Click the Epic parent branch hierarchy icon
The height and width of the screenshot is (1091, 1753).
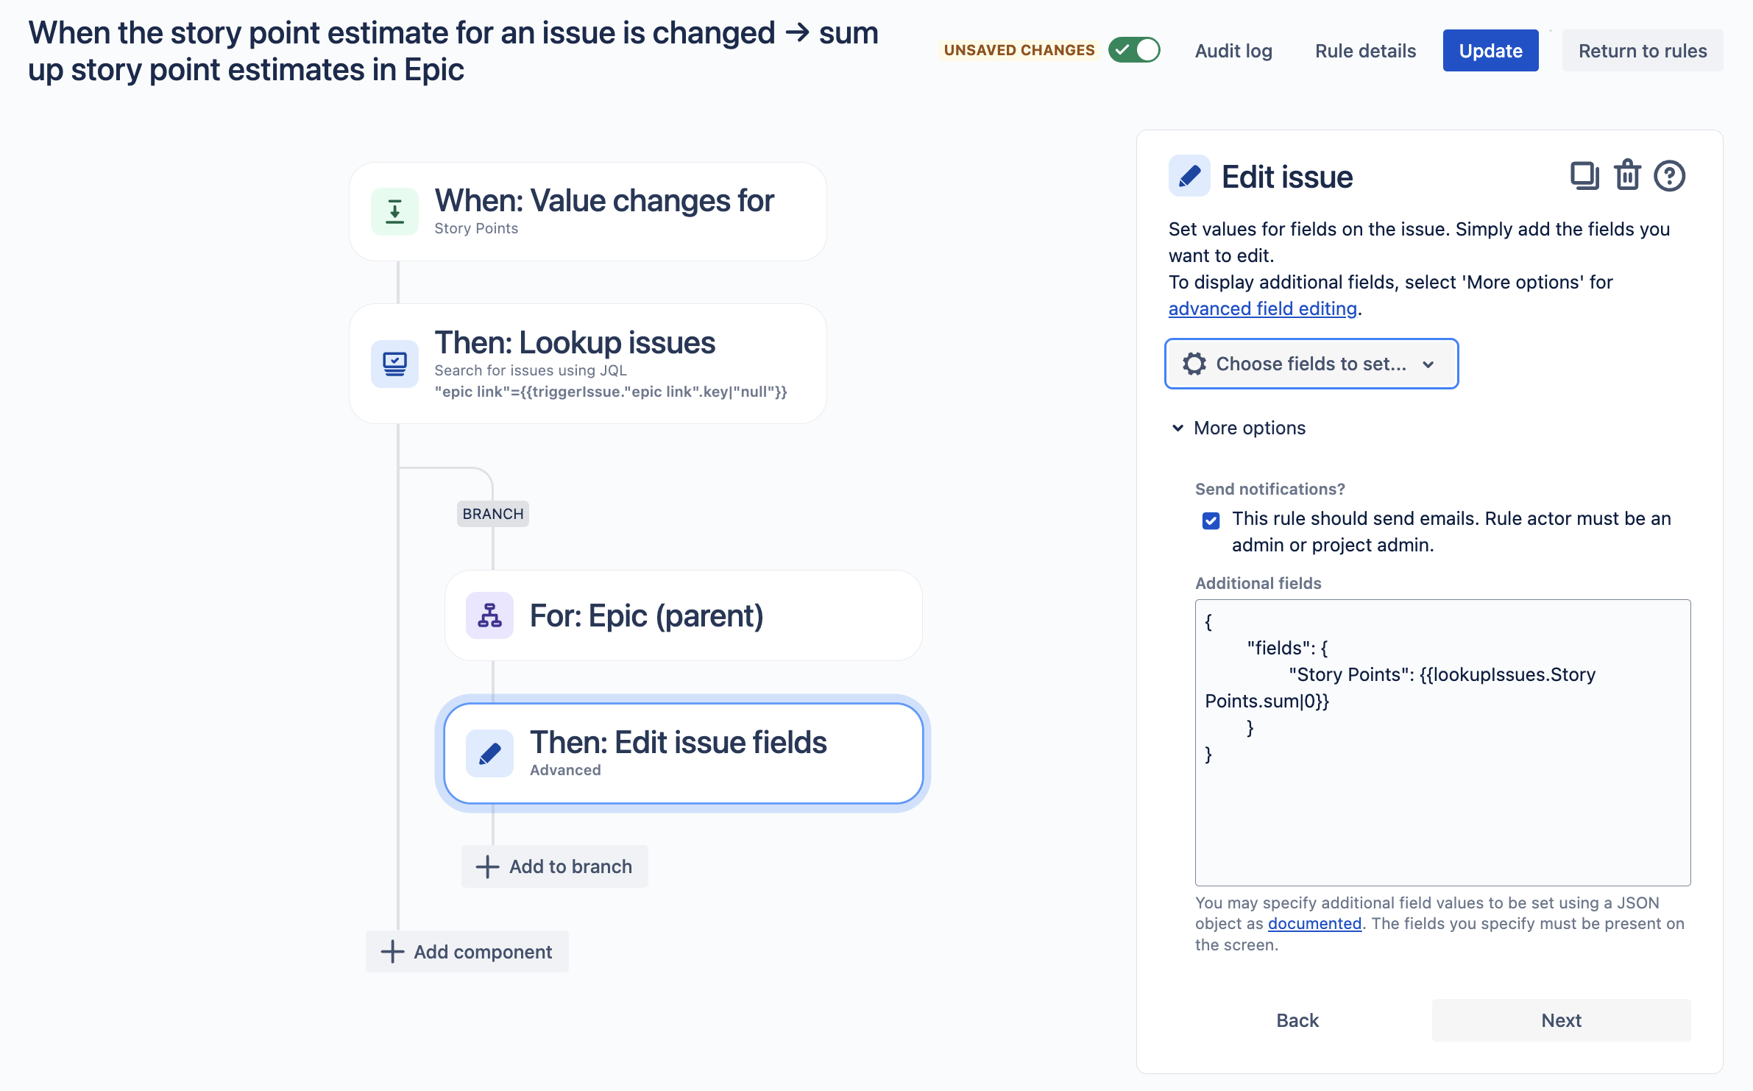coord(489,615)
